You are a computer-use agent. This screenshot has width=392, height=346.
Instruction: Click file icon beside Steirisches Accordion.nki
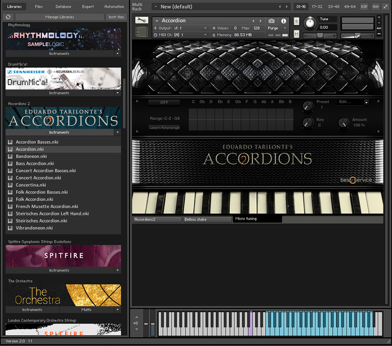[x=10, y=221]
